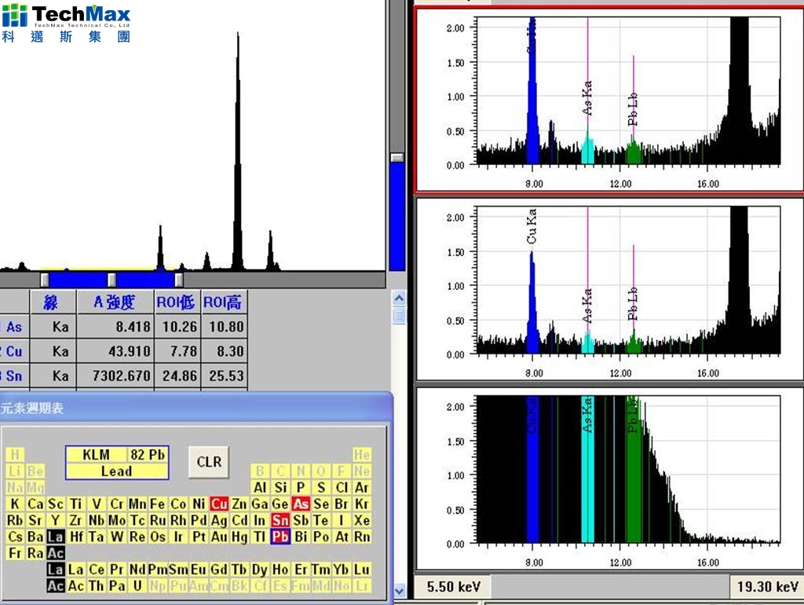804x605 pixels.
Task: Click middle handle of spectrum range slider
Action: coord(111,280)
